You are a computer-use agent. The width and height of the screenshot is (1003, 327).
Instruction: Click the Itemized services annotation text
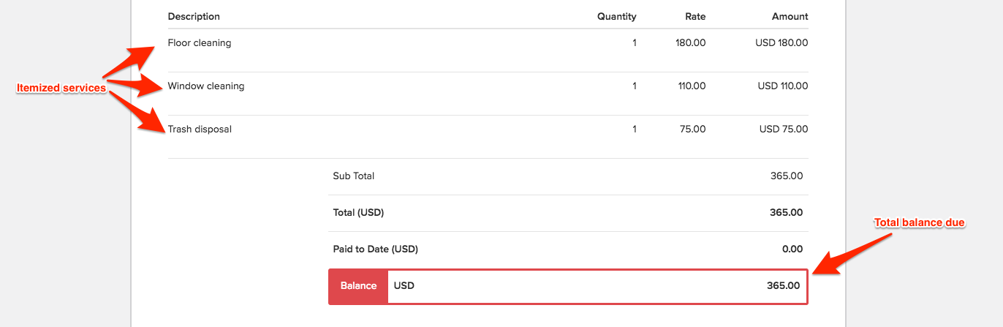[61, 89]
